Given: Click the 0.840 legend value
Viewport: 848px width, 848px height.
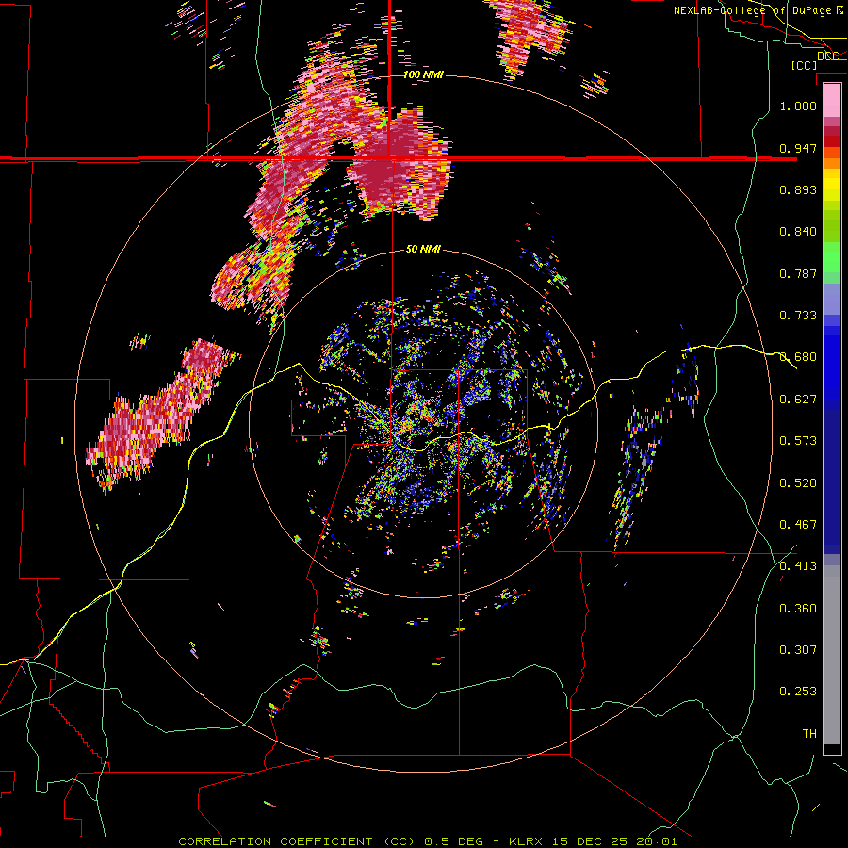Looking at the screenshot, I should [x=798, y=232].
